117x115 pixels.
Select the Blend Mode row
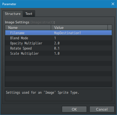[x=58, y=38]
